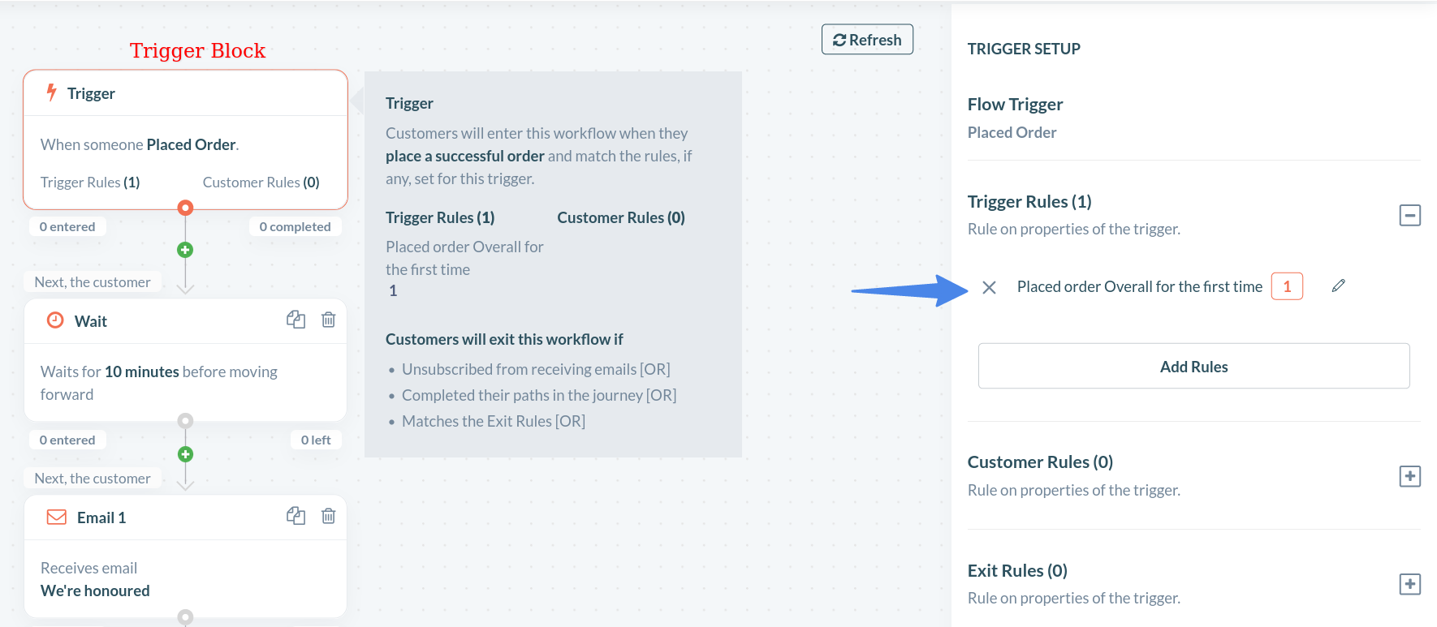The height and width of the screenshot is (627, 1437).
Task: Click the red lightning Trigger icon
Action: click(x=52, y=92)
